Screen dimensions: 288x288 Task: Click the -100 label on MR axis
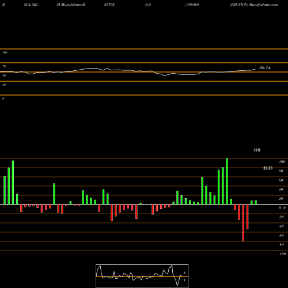(282, 254)
